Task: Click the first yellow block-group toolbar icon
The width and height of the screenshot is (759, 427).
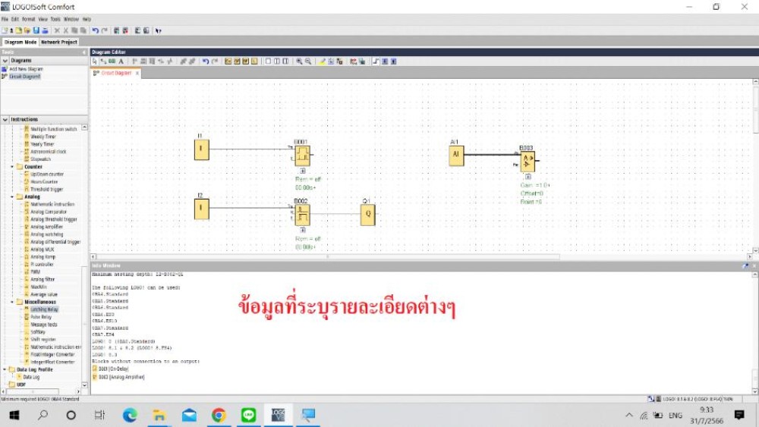Action: pyautogui.click(x=228, y=61)
